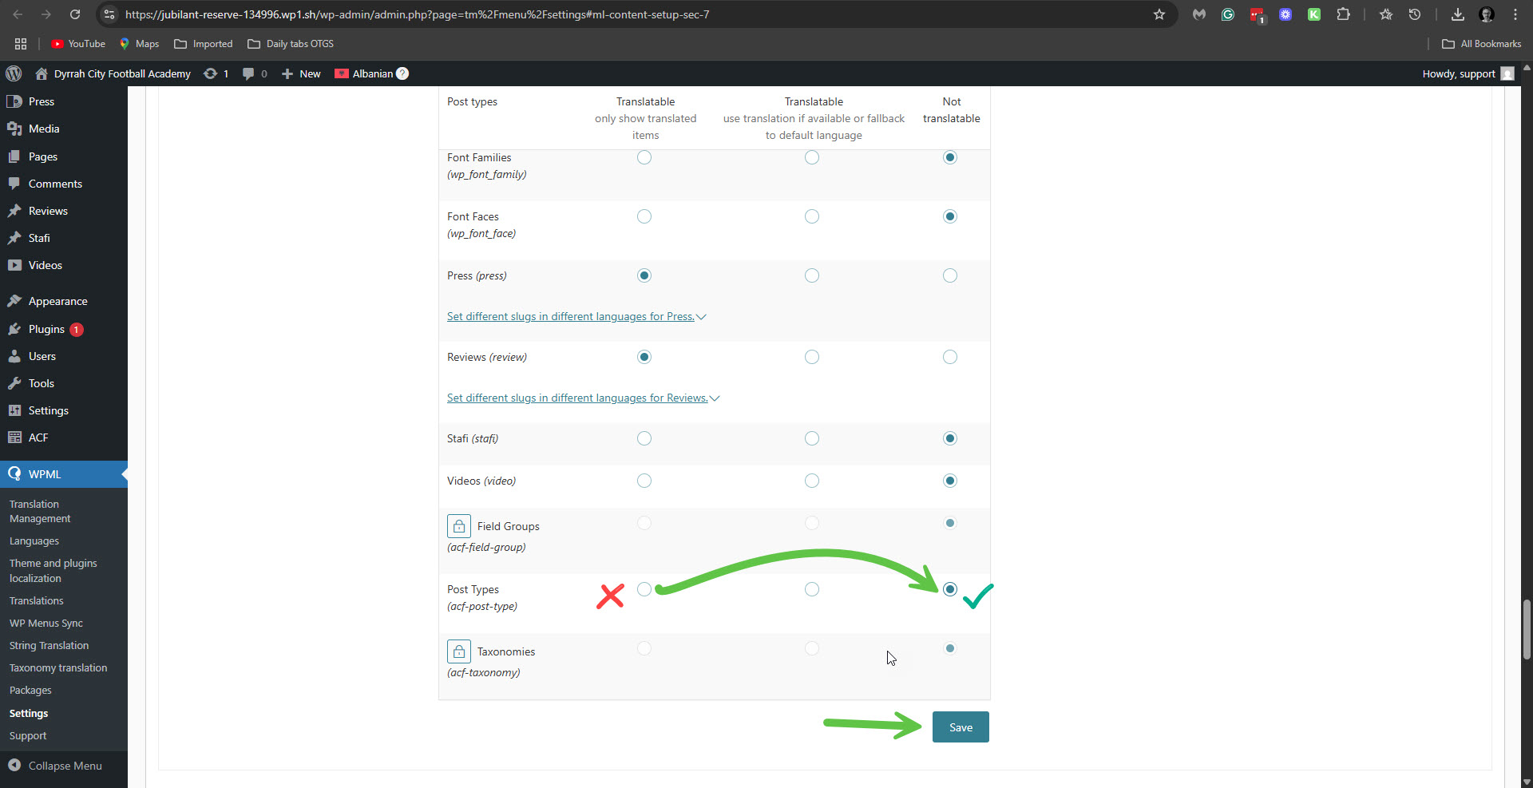
Task: Open the Imported bookmarks folder
Action: pyautogui.click(x=204, y=44)
